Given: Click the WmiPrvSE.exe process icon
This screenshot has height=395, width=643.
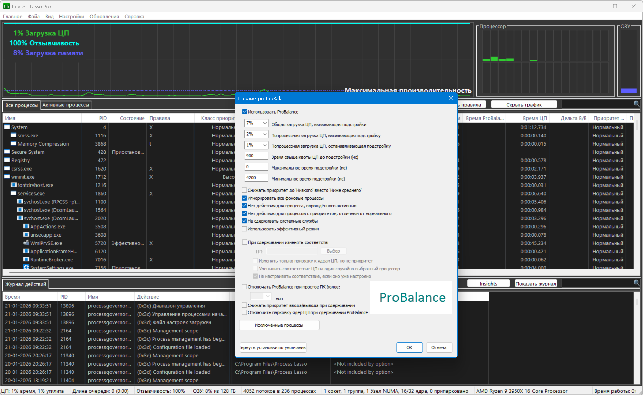Looking at the screenshot, I should coord(26,243).
